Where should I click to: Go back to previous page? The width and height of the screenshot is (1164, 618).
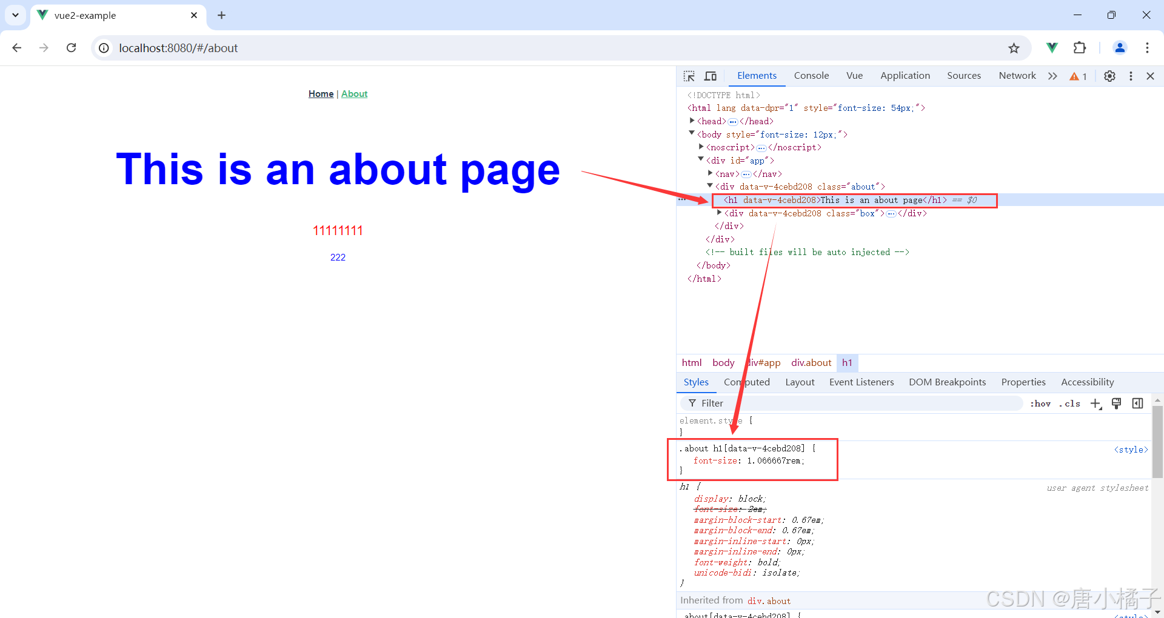17,47
